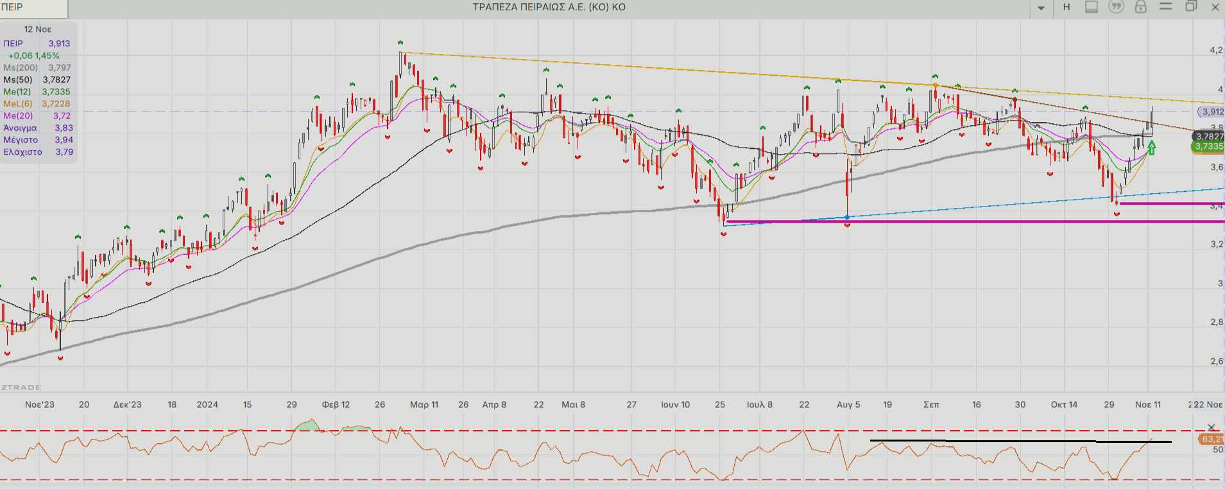Click the 'Ιουν 10' date axis label
This screenshot has height=489, width=1225.
tap(675, 404)
